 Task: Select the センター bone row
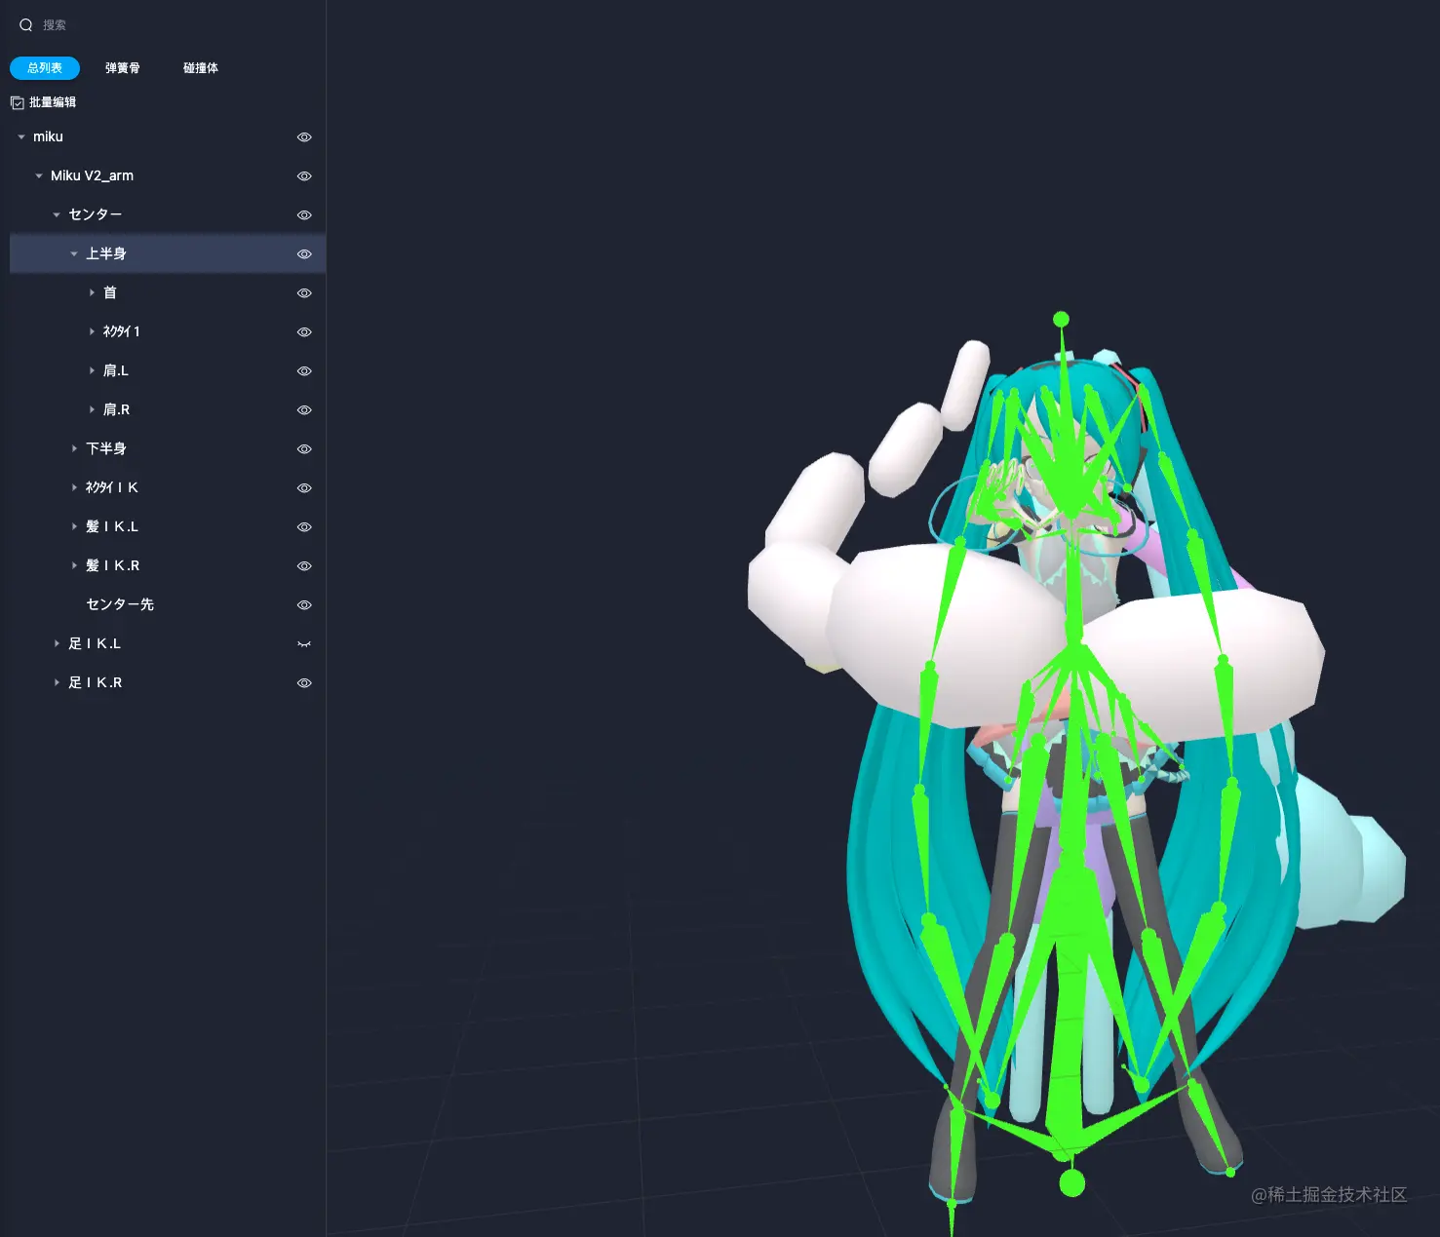click(168, 214)
